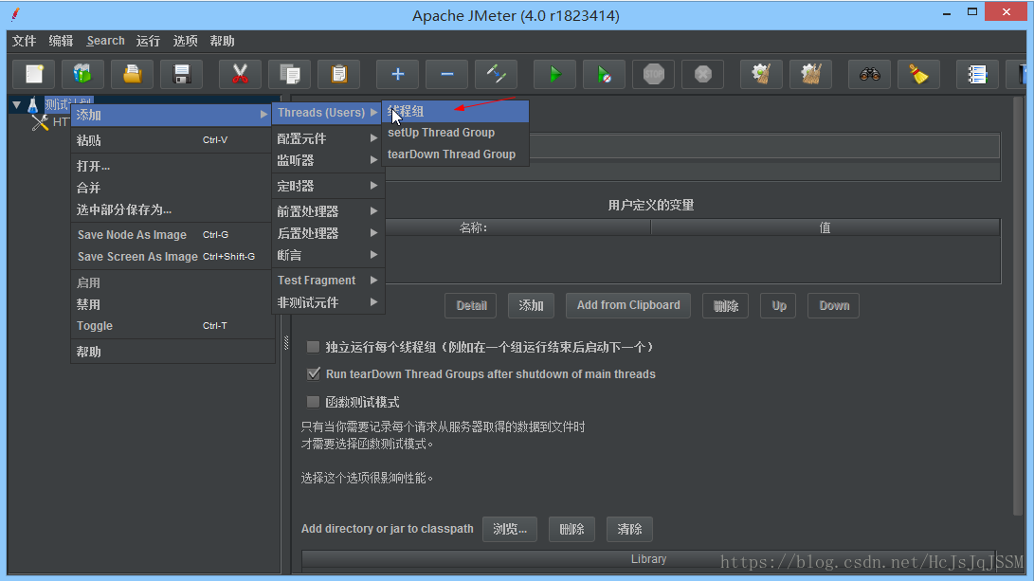Image resolution: width=1034 pixels, height=581 pixels.
Task: Expand 监听器 submenu
Action: 328,160
